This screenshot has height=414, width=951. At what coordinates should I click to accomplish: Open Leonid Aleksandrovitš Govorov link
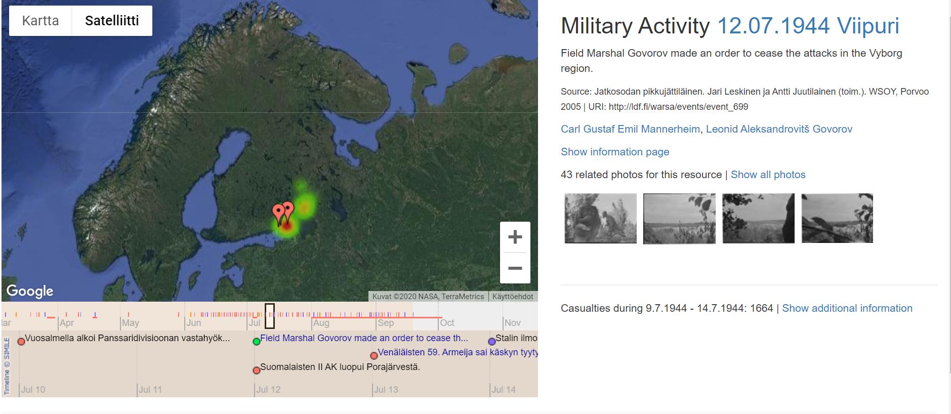click(x=779, y=129)
